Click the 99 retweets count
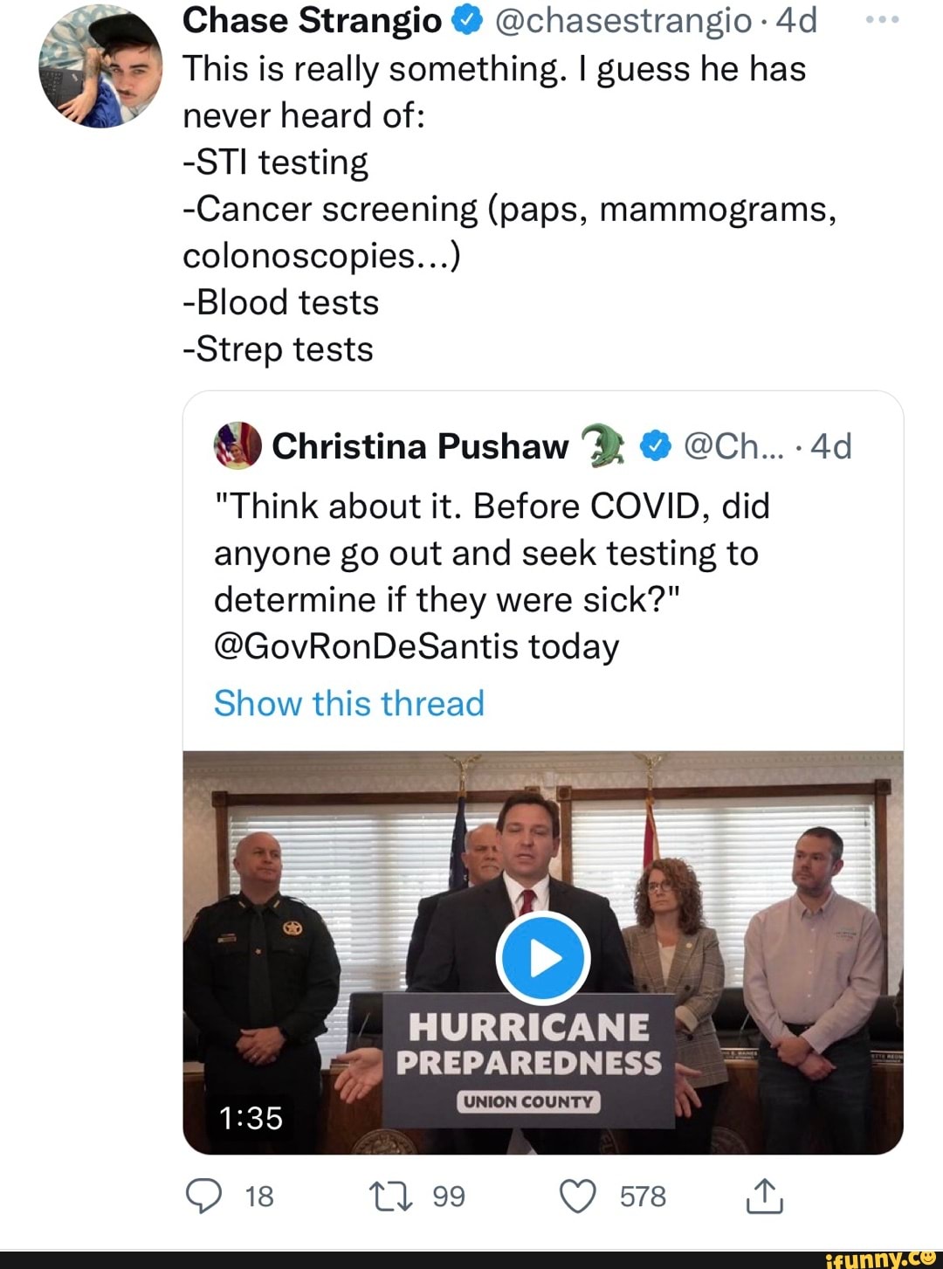 click(x=449, y=1196)
